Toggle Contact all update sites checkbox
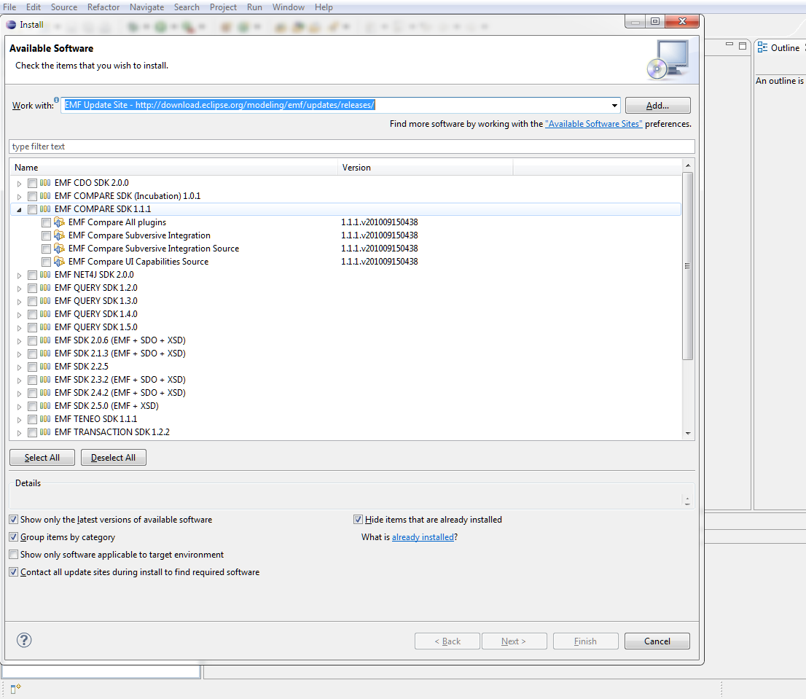806x699 pixels. coord(14,572)
